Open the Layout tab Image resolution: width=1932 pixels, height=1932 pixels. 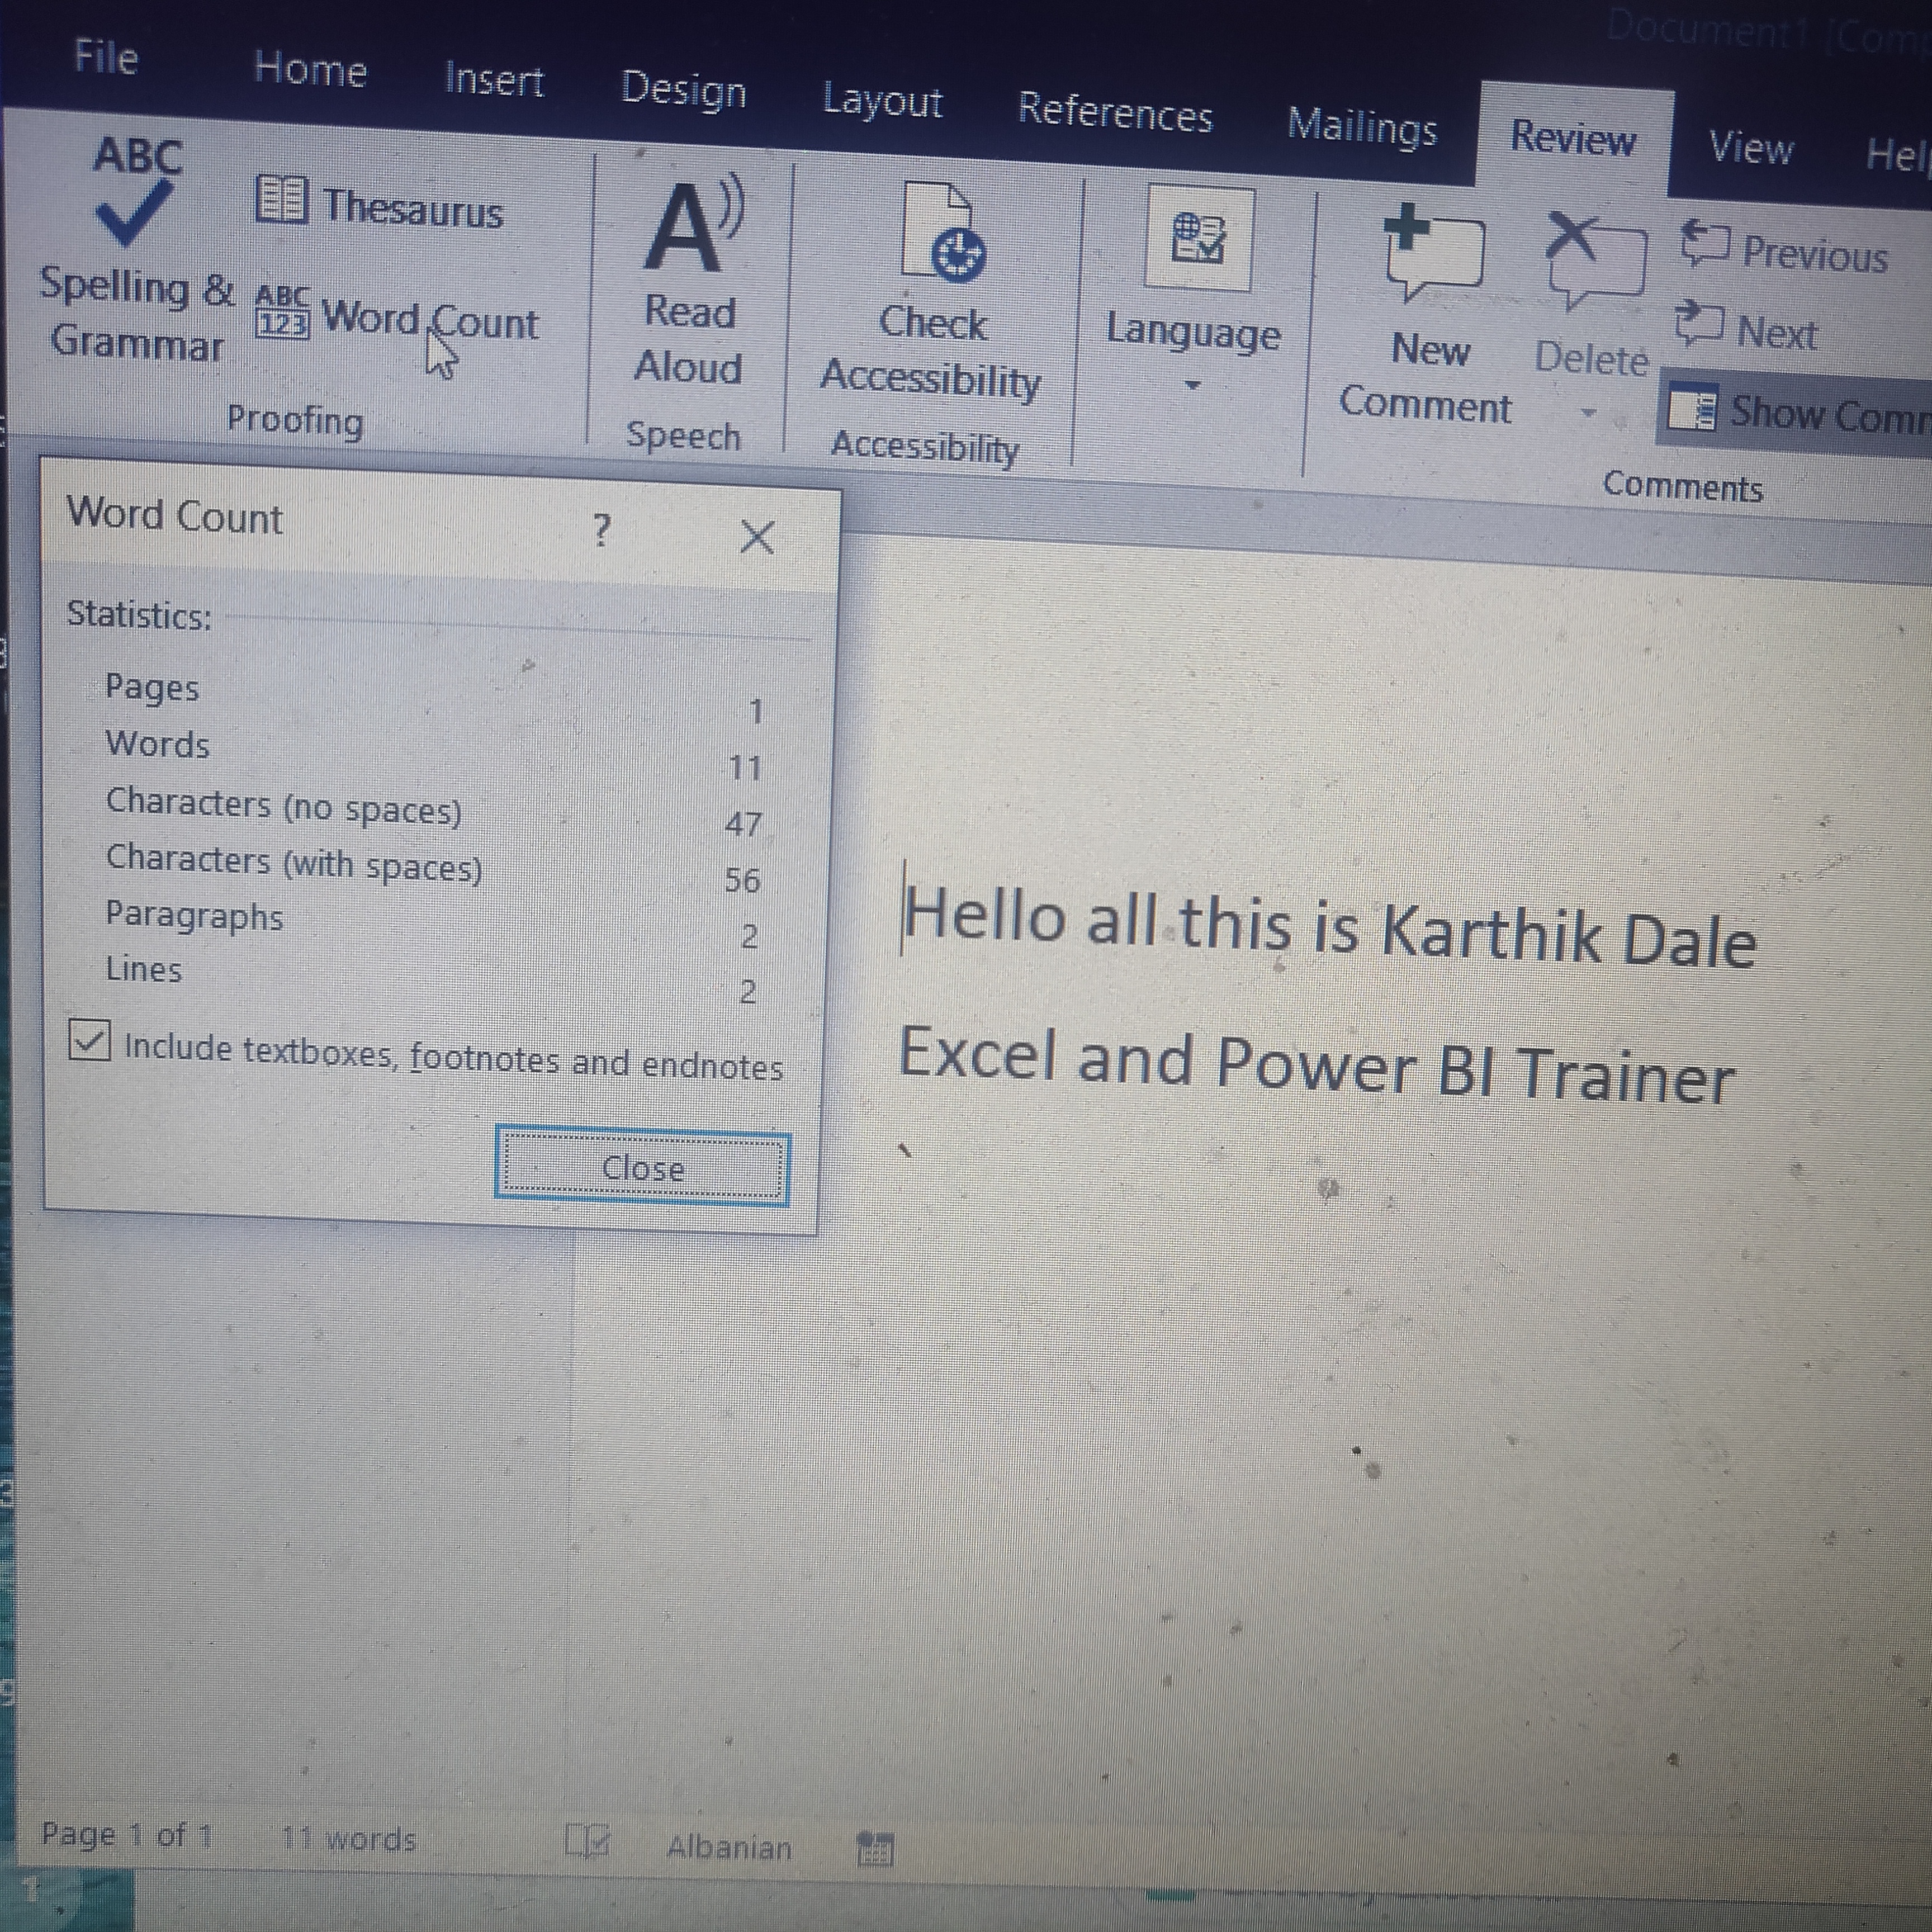pyautogui.click(x=882, y=101)
